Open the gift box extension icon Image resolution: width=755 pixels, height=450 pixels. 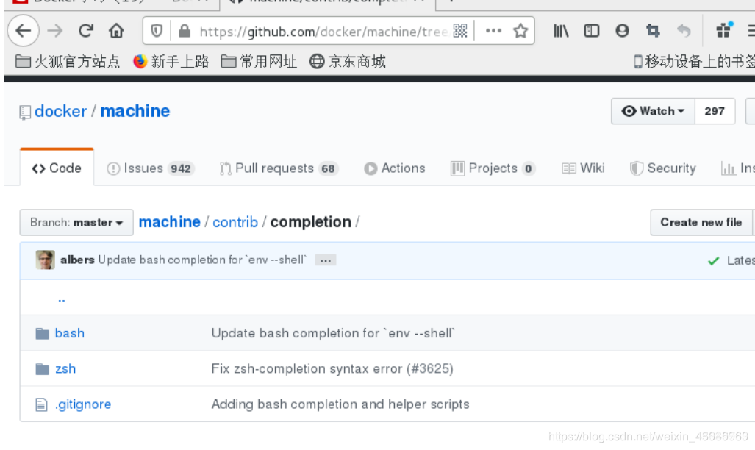click(x=723, y=30)
